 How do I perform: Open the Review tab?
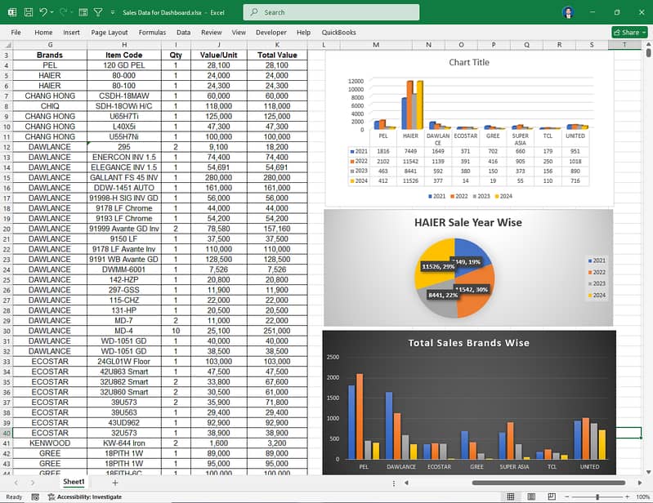pyautogui.click(x=211, y=33)
